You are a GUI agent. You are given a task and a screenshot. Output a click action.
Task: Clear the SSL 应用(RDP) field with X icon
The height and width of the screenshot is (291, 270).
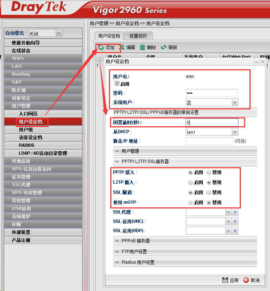235,231
